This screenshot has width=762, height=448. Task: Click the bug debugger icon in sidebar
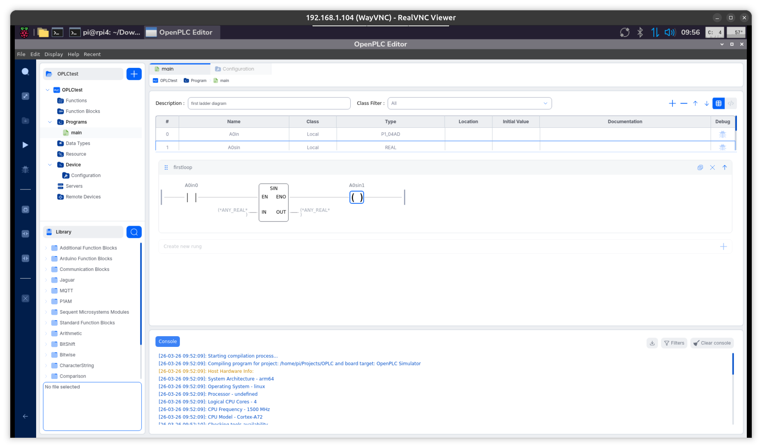pos(25,169)
